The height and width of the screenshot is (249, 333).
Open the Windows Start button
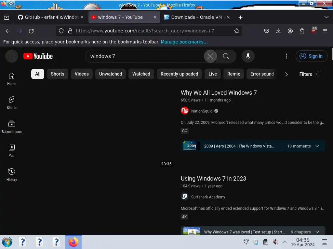[x=7, y=242]
